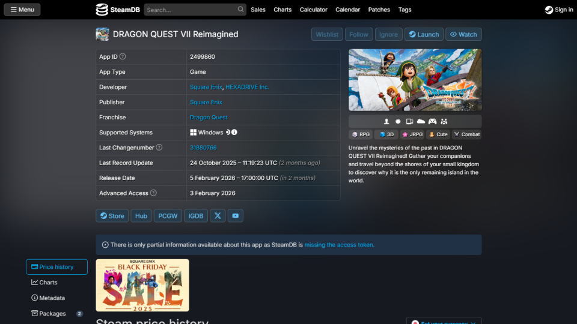Open the YouTube link button

236,216
